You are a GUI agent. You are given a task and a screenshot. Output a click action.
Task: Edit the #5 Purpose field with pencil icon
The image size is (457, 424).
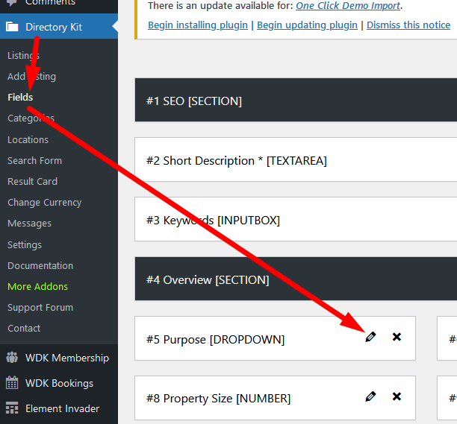click(x=370, y=337)
